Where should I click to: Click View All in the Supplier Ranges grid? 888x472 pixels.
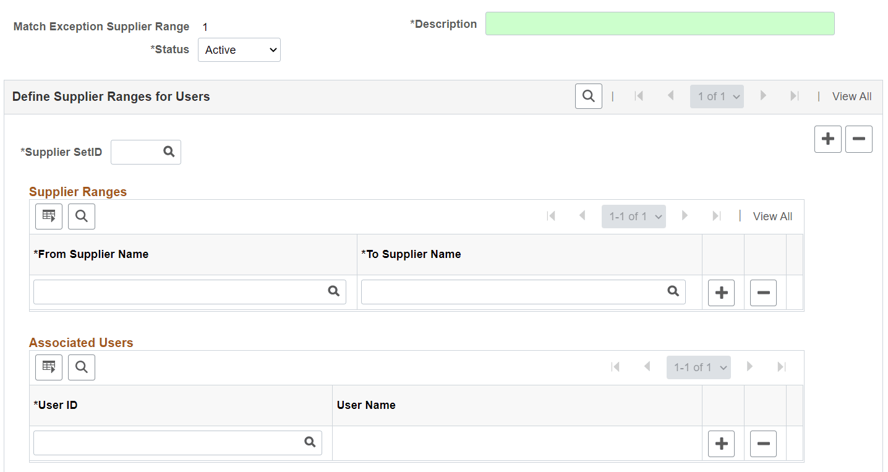click(772, 216)
